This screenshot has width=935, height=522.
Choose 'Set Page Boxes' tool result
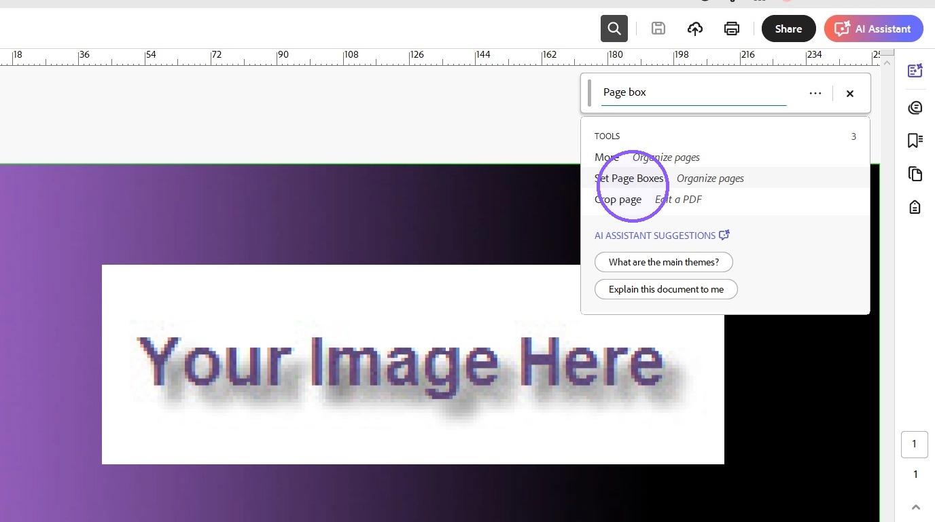[x=725, y=178]
